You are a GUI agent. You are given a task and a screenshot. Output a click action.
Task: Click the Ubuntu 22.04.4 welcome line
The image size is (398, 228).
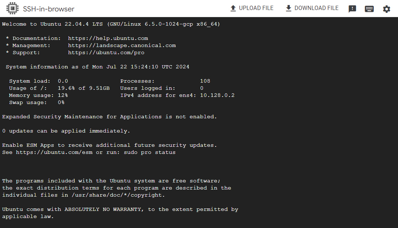click(111, 24)
